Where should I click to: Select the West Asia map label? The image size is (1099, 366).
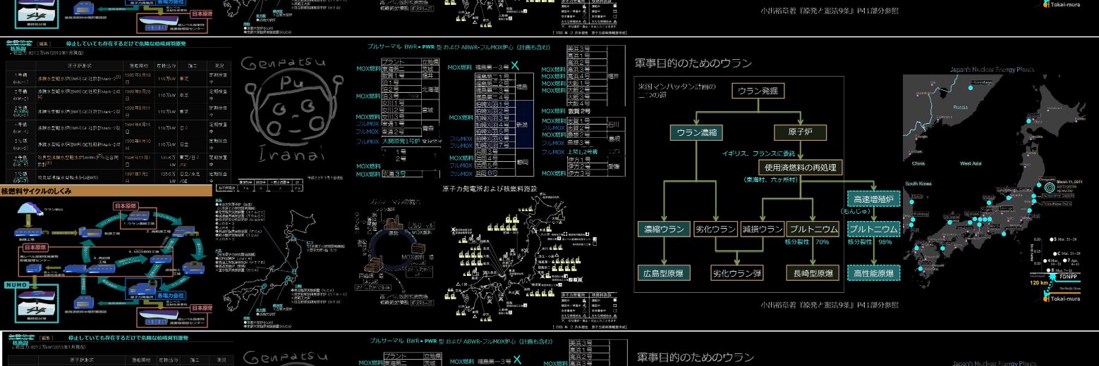pos(971,163)
